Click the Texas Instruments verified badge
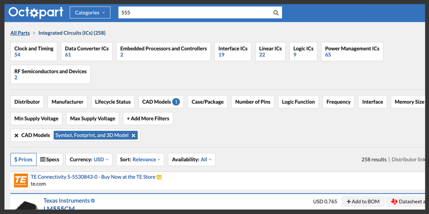This screenshot has width=429, height=214. [x=93, y=201]
